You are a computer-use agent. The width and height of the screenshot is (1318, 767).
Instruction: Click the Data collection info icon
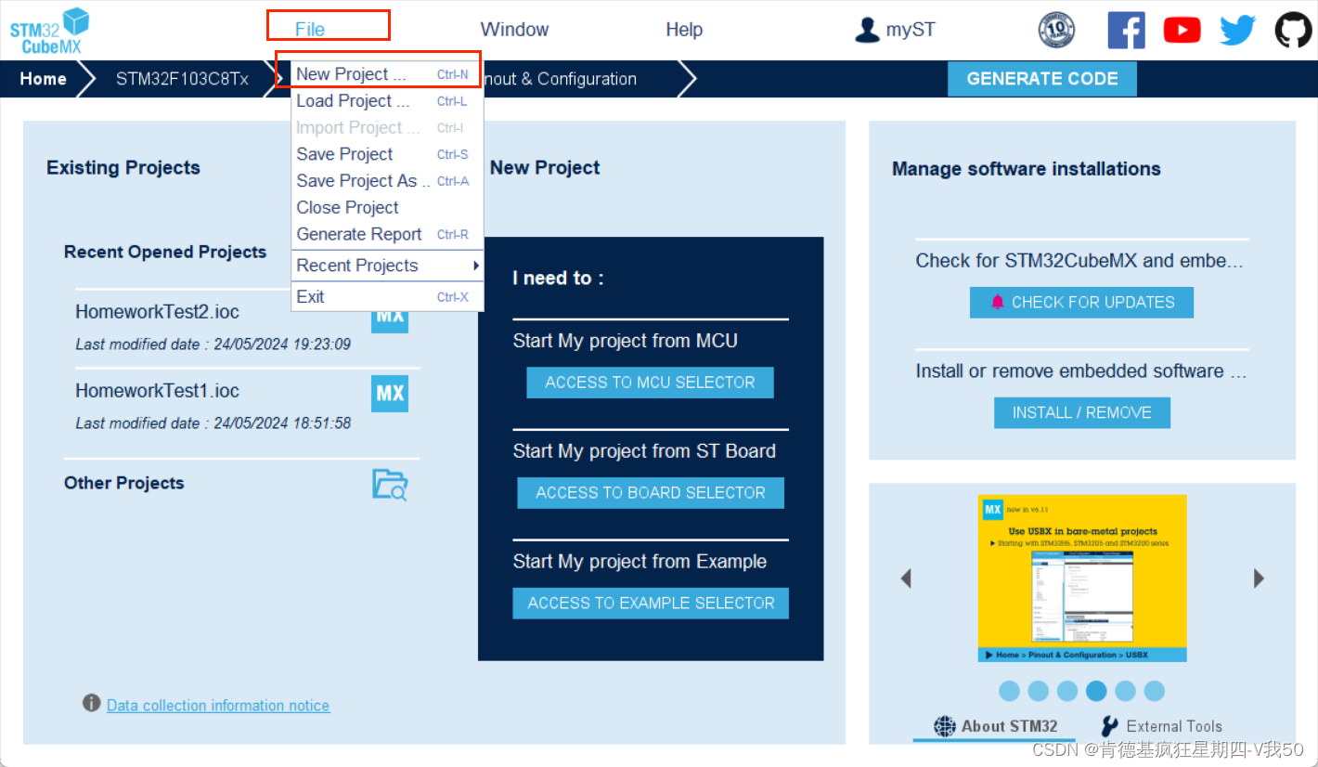(91, 703)
